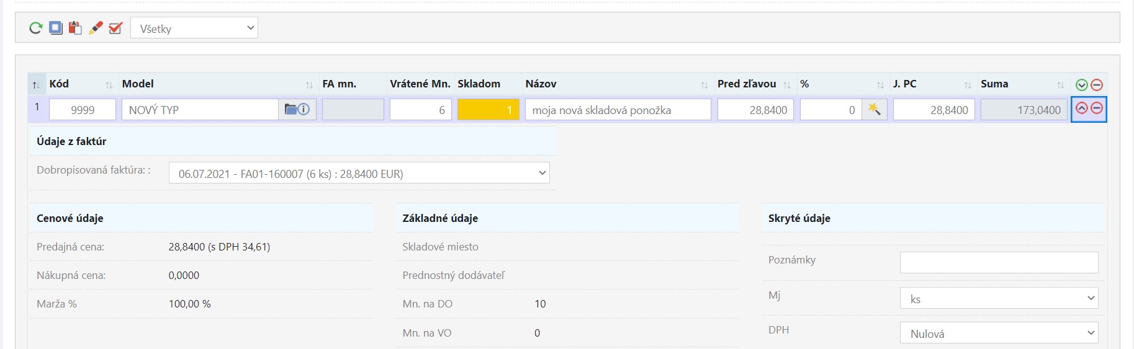The height and width of the screenshot is (349, 1134).
Task: Sort by the Názov column header
Action: click(x=617, y=84)
